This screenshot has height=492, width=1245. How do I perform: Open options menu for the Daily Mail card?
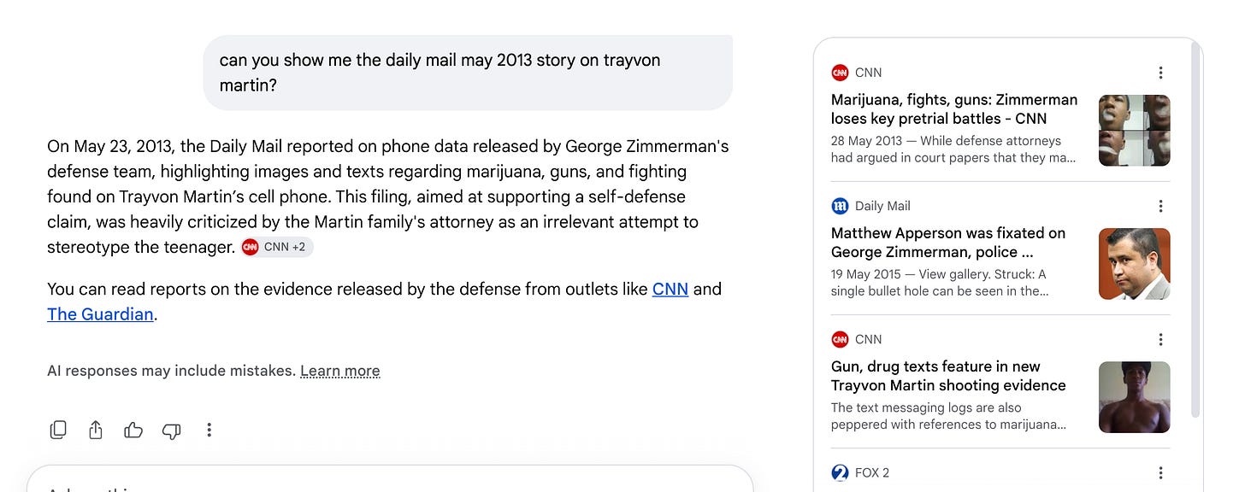(x=1160, y=206)
